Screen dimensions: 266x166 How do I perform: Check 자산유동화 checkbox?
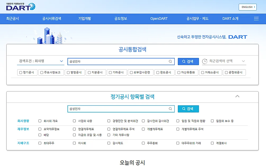[x=179, y=73]
